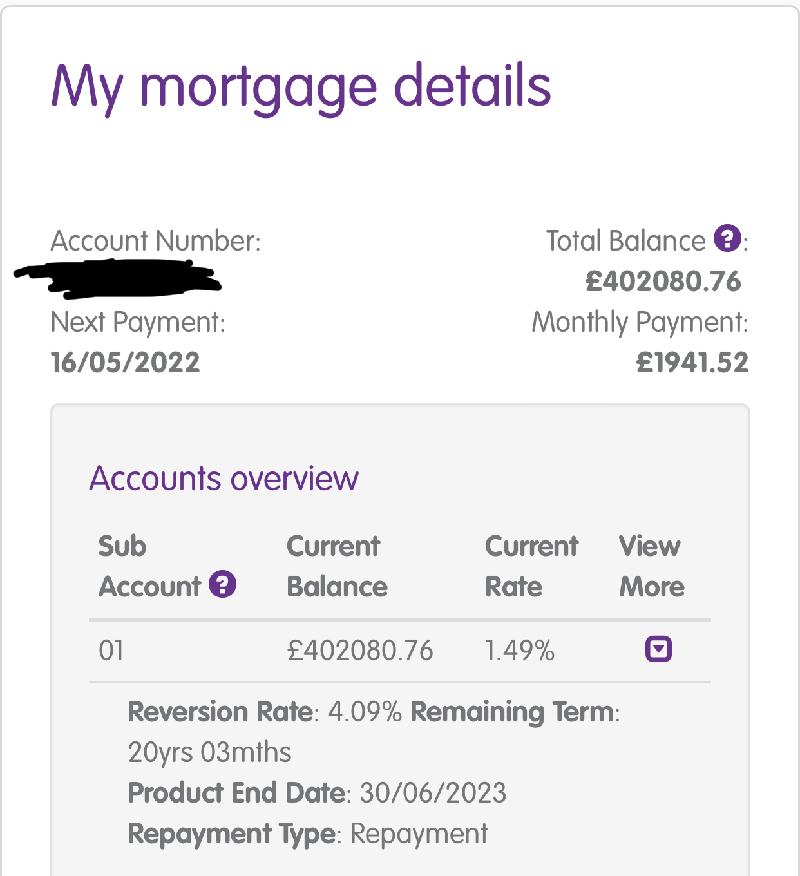Viewport: 800px width, 876px height.
Task: Select sub account row 01
Action: pos(400,651)
